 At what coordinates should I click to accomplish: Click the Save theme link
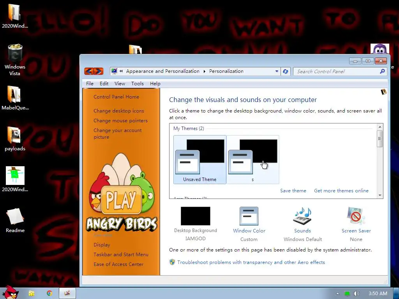point(293,191)
